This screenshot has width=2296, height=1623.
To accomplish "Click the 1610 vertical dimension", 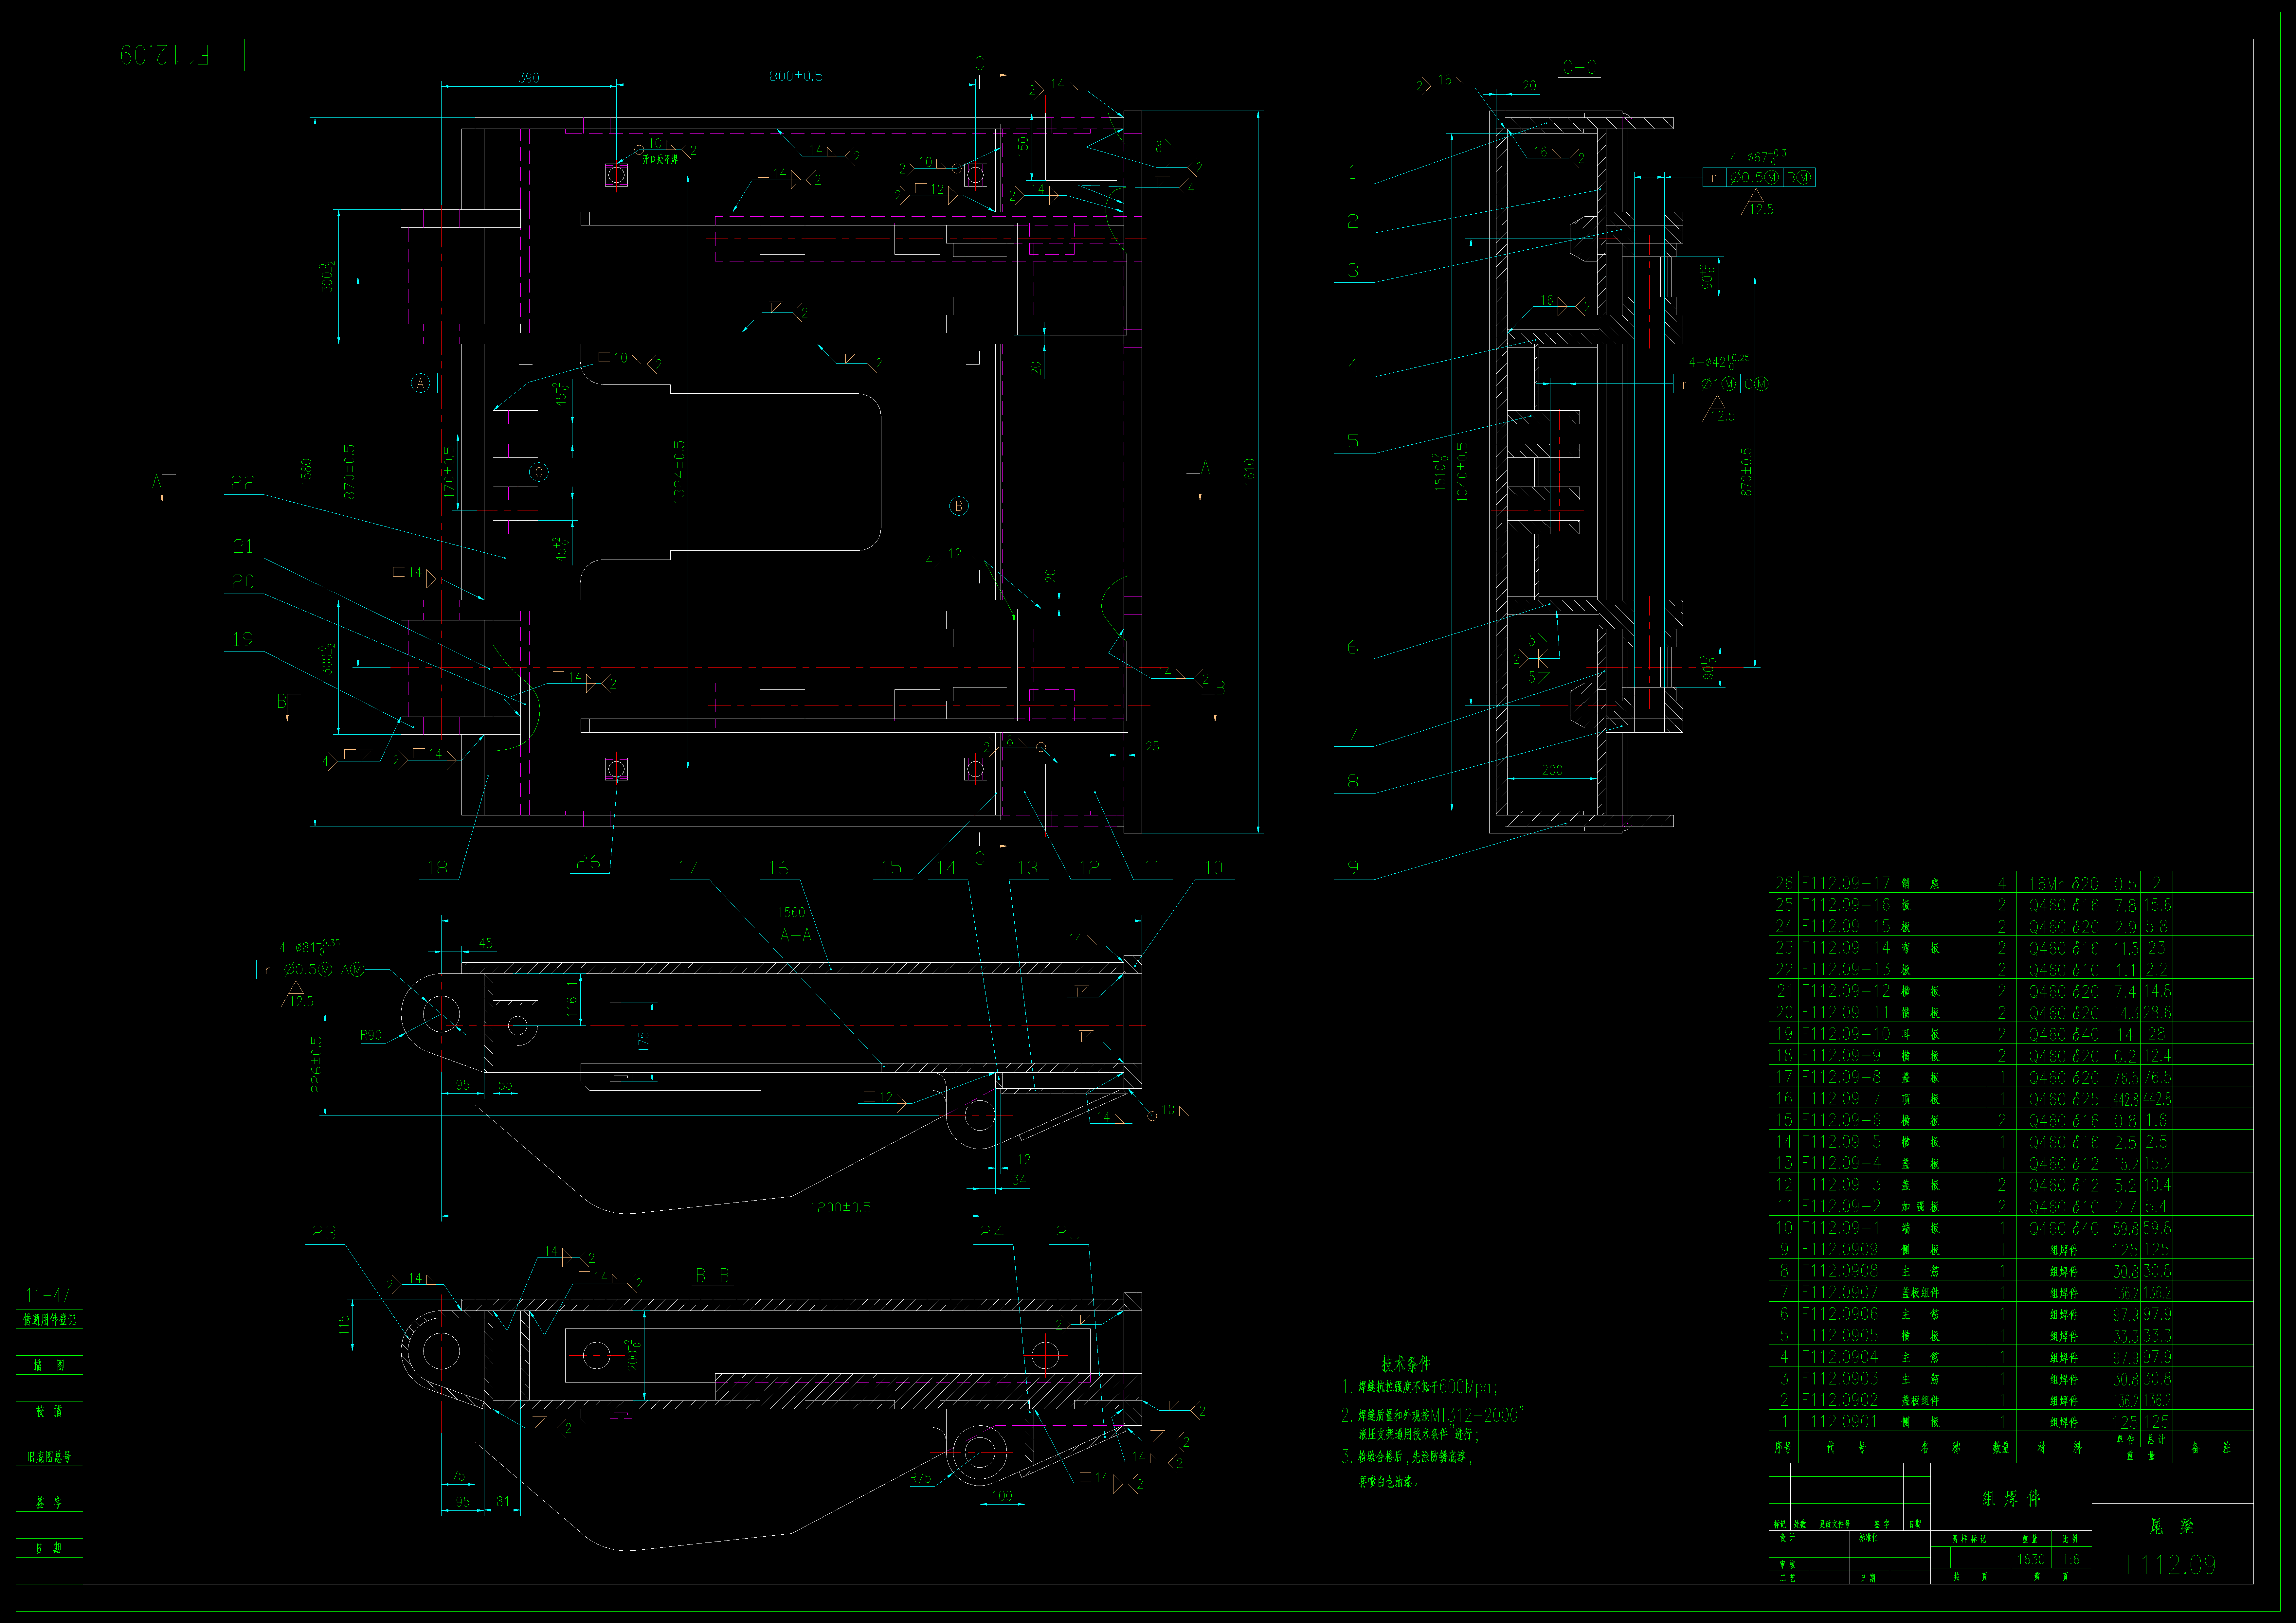I will click(1249, 472).
